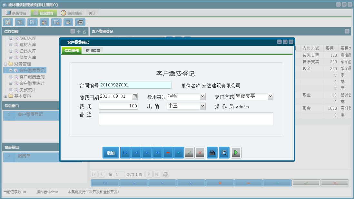Viewport: 354px width, 199px height.
Task: Collapse the 信息管理 panel with double-arrow icon
Action: click(x=73, y=31)
